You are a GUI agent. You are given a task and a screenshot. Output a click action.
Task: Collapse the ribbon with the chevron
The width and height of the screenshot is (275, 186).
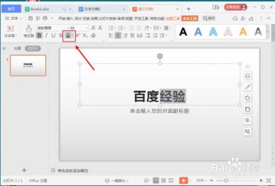tap(269, 18)
